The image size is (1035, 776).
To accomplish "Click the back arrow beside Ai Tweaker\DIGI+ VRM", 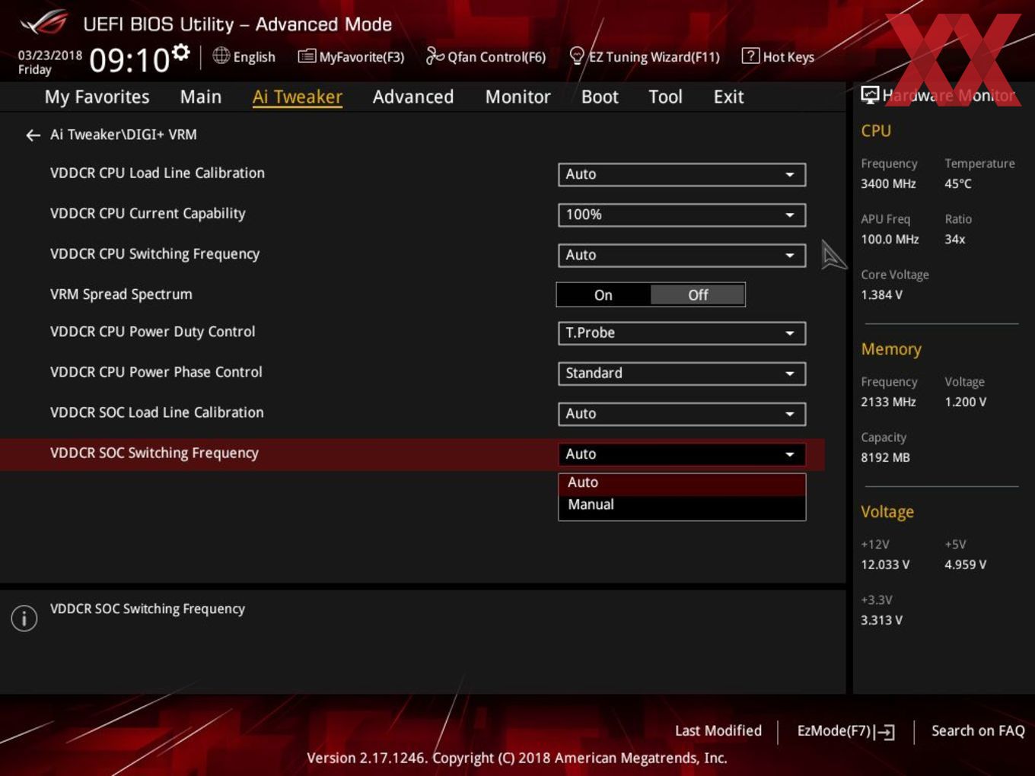I will point(33,135).
